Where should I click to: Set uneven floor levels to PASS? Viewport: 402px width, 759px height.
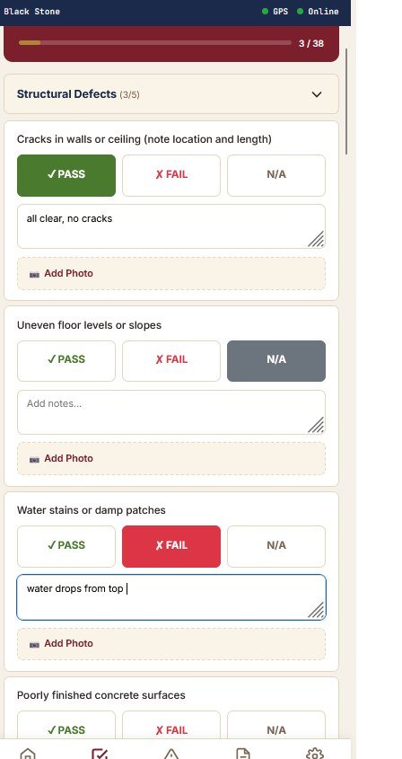(66, 360)
